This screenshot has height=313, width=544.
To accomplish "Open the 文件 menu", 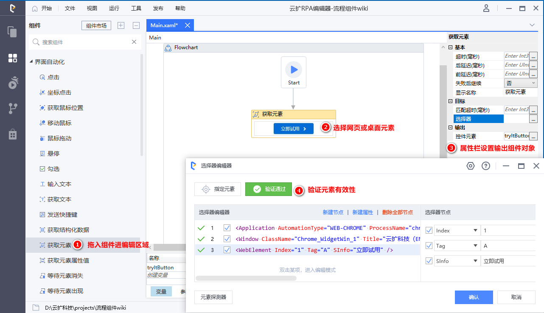I will click(x=70, y=8).
